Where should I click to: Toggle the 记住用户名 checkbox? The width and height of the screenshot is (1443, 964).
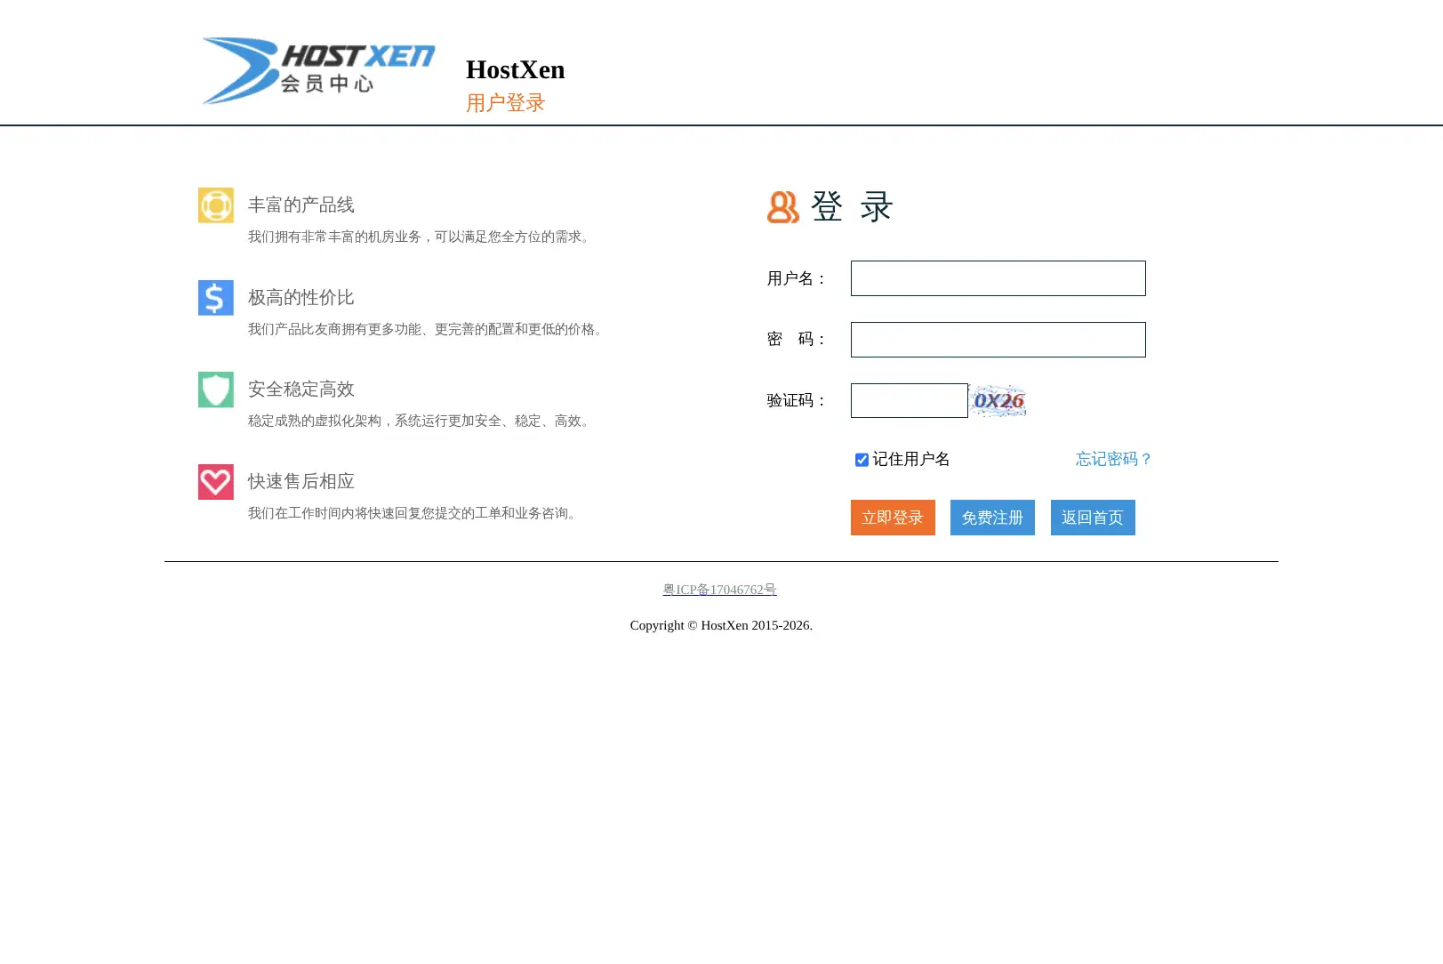[x=862, y=460]
